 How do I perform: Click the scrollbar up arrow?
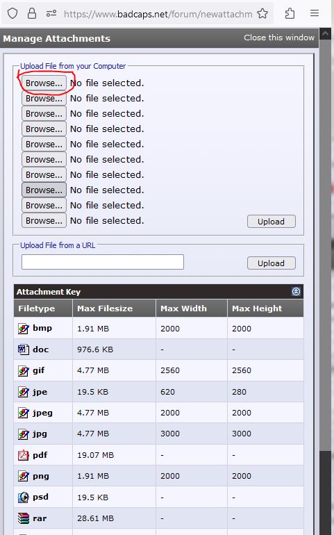point(325,34)
